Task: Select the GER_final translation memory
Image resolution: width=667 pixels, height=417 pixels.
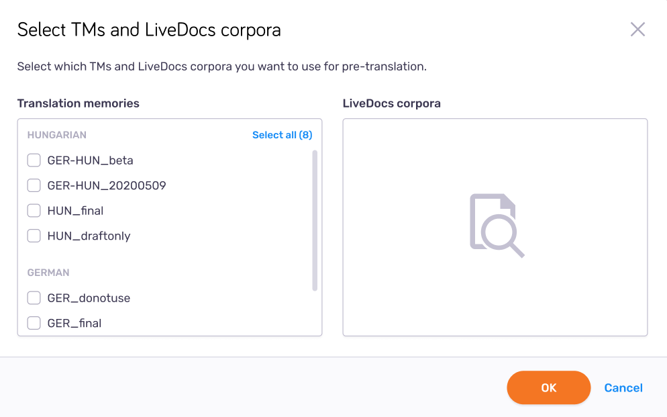Action: pos(34,323)
